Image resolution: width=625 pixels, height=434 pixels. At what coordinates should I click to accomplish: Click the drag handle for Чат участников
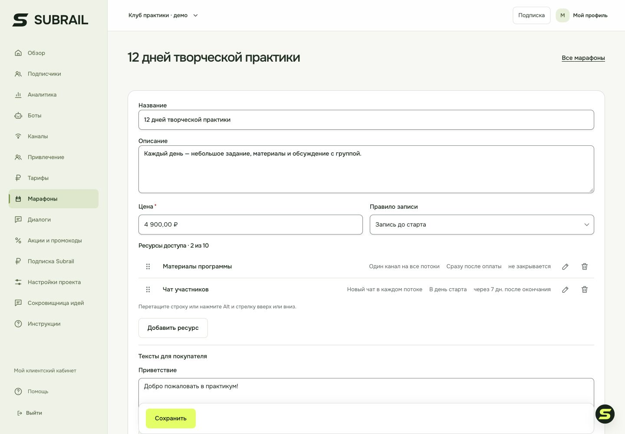tap(148, 289)
